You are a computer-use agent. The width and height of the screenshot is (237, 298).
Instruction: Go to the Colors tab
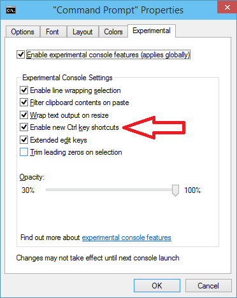point(113,32)
